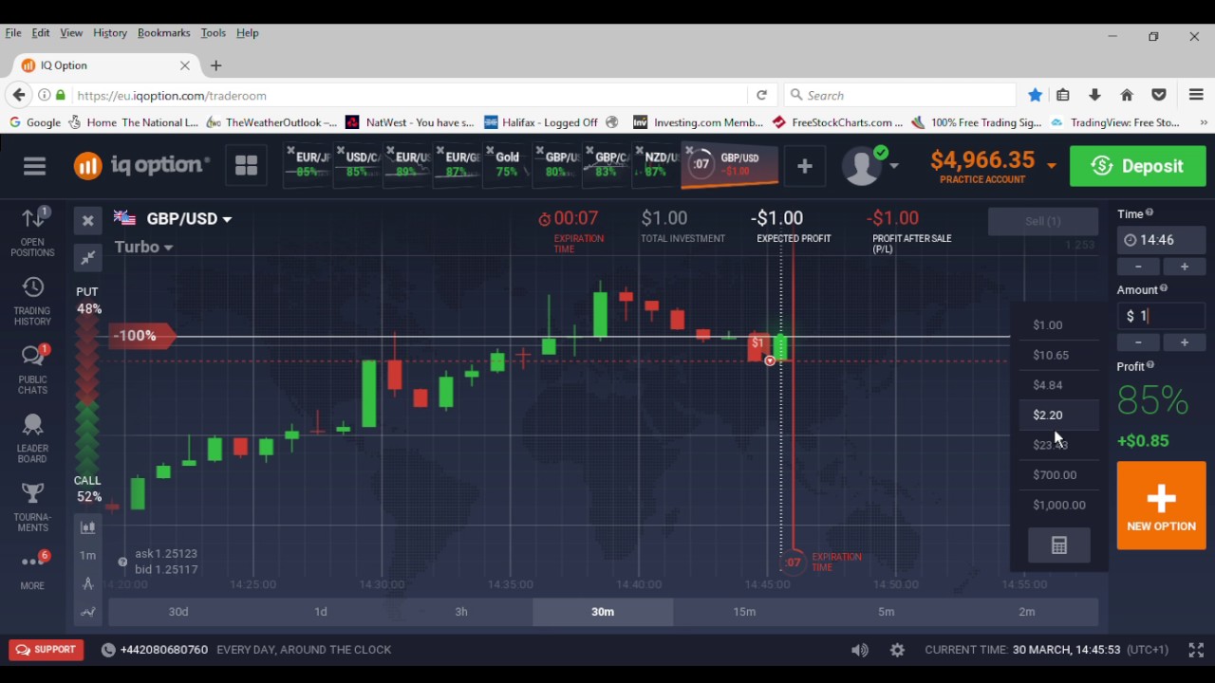Click the browser URL address bar
The width and height of the screenshot is (1215, 683).
point(408,95)
